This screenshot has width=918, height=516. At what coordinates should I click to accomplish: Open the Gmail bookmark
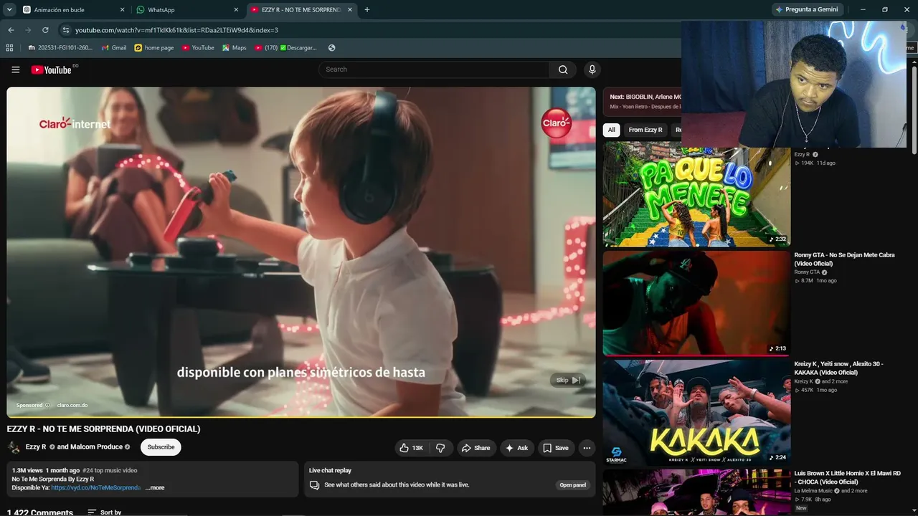[114, 48]
